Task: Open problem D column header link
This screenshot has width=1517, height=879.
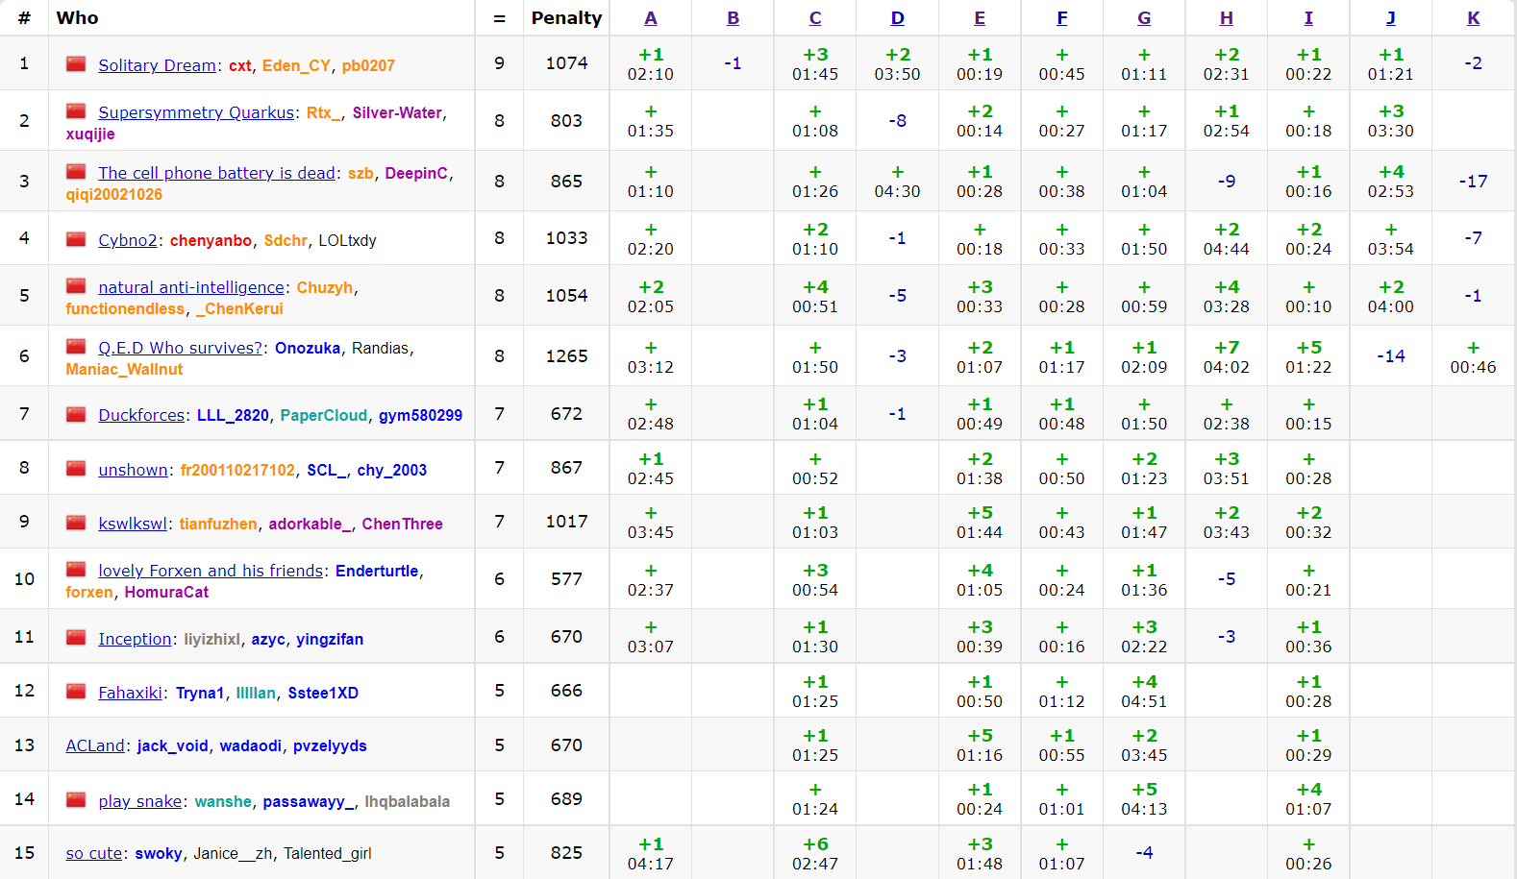Action: pyautogui.click(x=897, y=18)
